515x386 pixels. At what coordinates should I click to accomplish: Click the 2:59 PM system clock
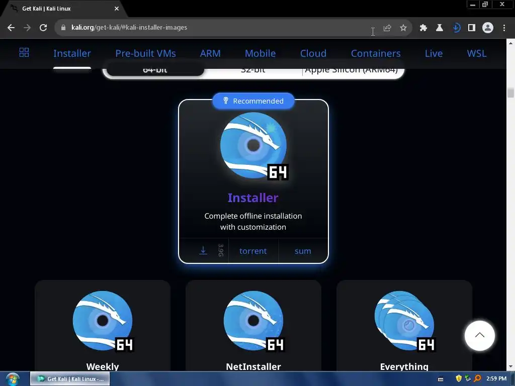click(x=496, y=378)
